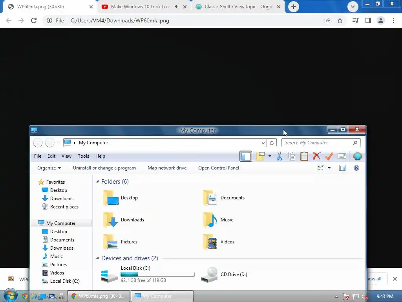Click the Chrome share icon
402x302 pixels.
coord(327,20)
